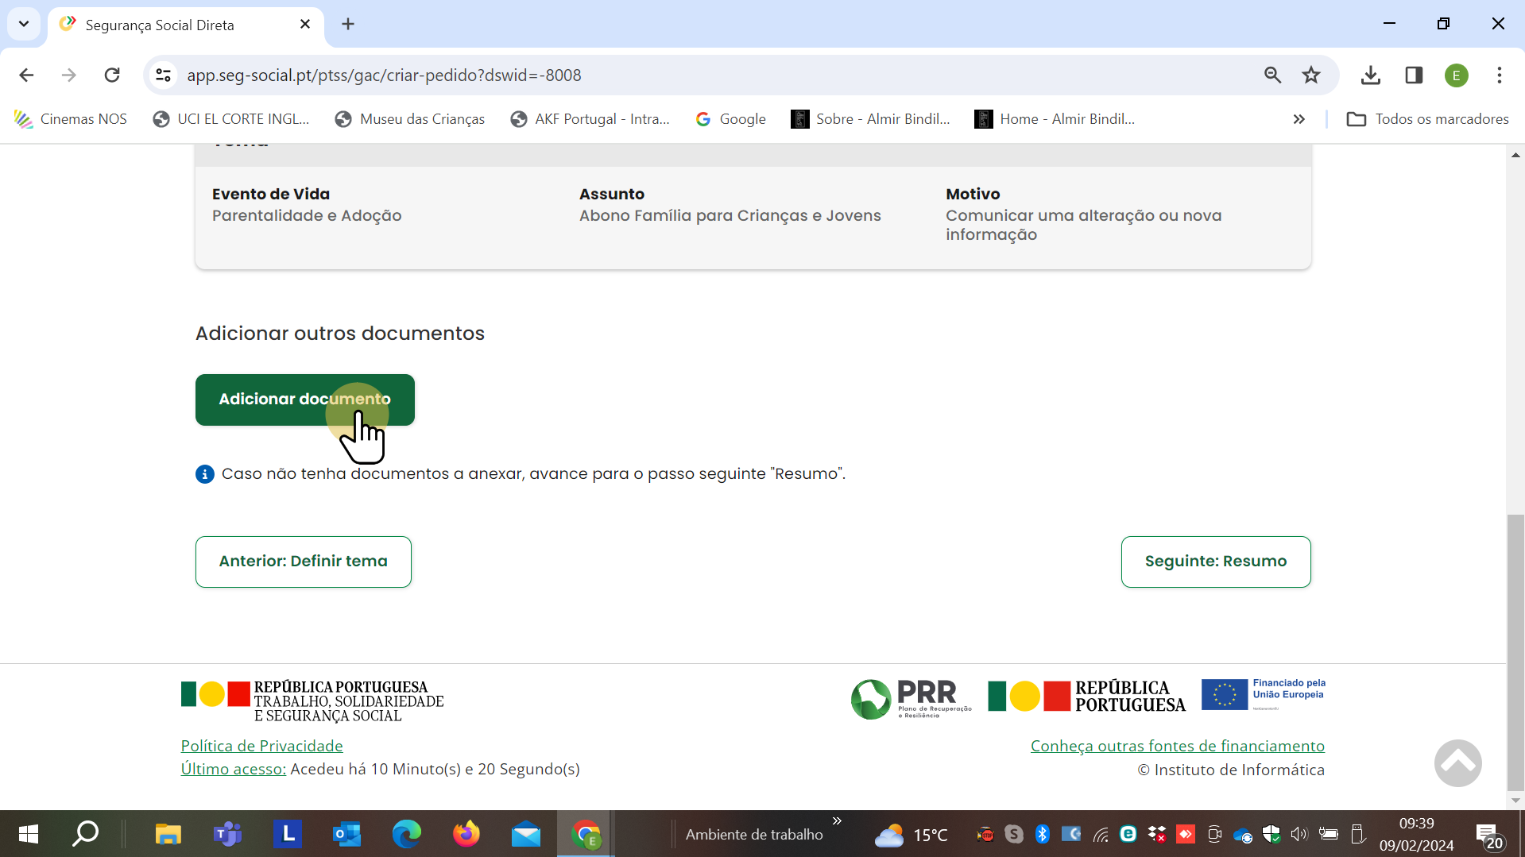View site information icon in address bar
Viewport: 1525px width, 857px height.
164,75
